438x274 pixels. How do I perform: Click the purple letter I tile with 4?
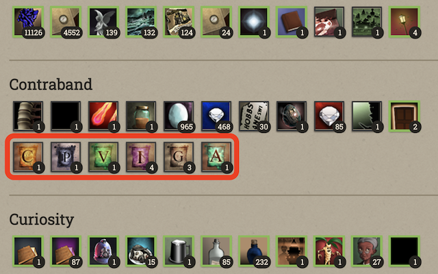pyautogui.click(x=141, y=157)
